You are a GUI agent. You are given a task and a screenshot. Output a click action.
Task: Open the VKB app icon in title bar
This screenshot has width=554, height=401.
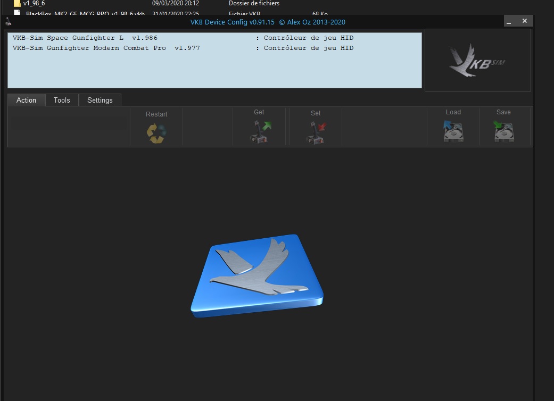point(8,22)
